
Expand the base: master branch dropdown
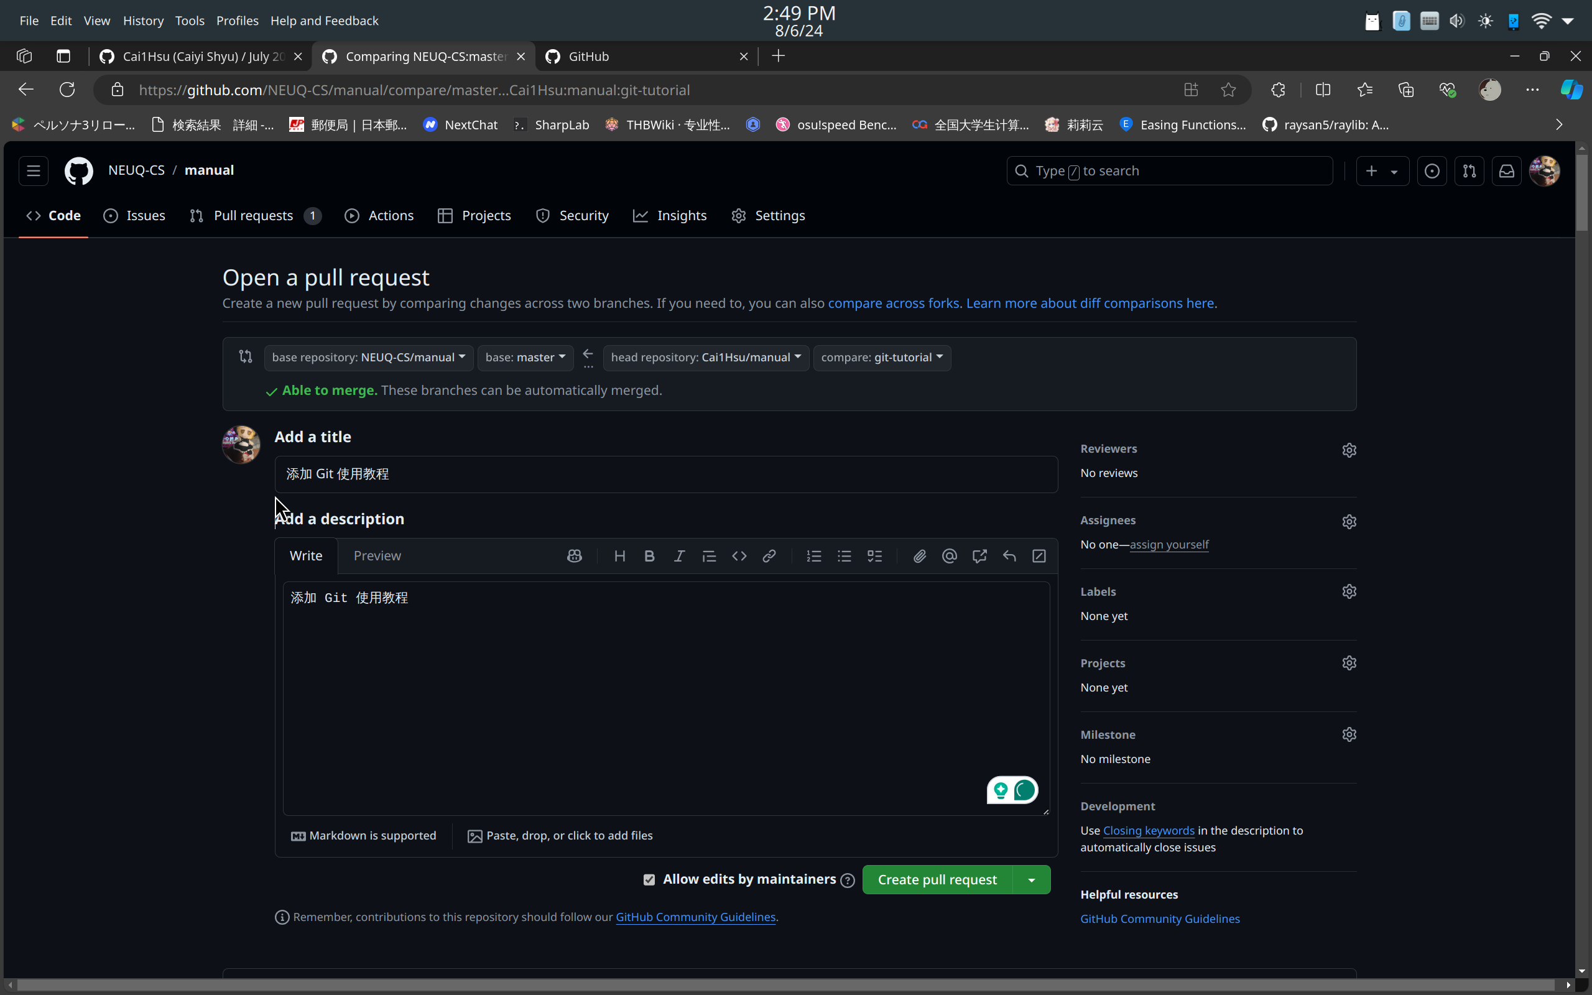[525, 358]
